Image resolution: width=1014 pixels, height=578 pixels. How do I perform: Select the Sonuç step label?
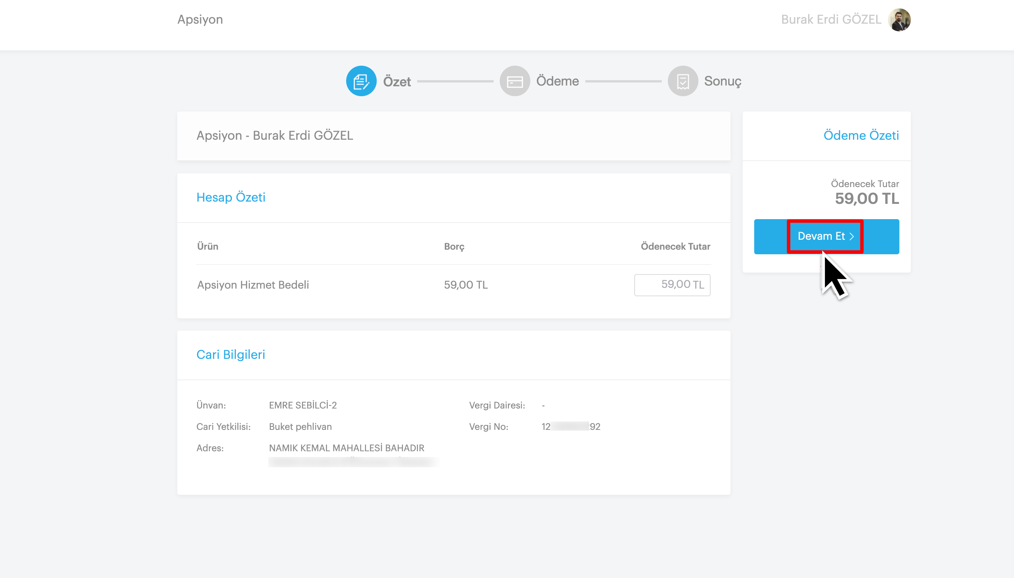coord(722,81)
